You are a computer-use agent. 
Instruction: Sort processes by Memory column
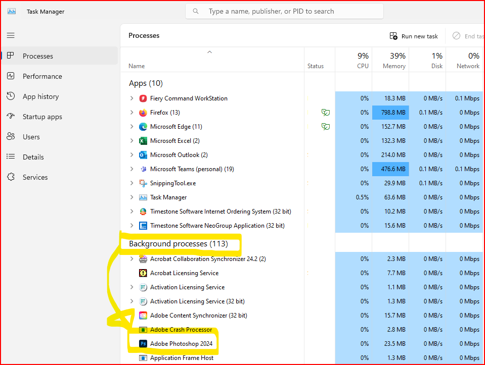pyautogui.click(x=394, y=66)
